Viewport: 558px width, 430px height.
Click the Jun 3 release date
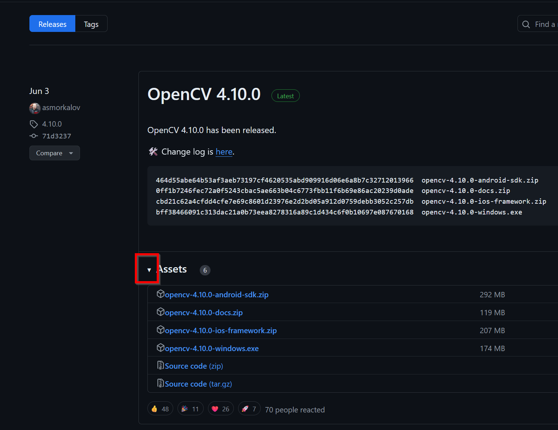(x=39, y=91)
